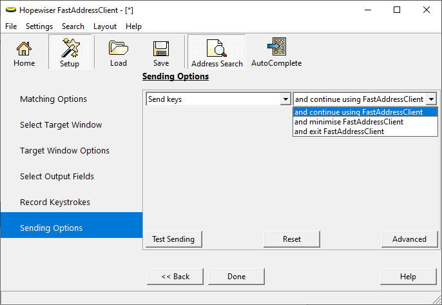Go to the Home toolbar icon
This screenshot has height=305, width=442.
pyautogui.click(x=24, y=52)
